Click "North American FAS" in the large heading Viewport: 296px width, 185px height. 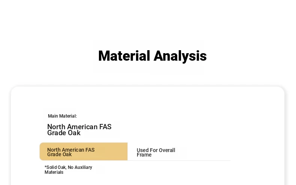79,127
